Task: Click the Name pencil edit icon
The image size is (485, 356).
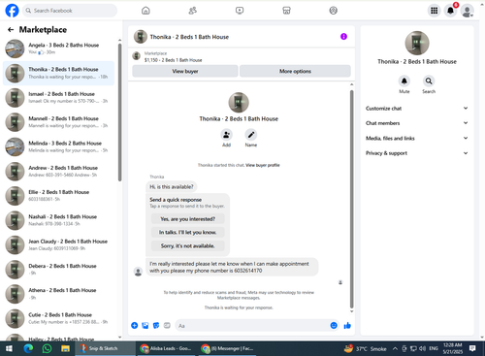Action: click(251, 135)
